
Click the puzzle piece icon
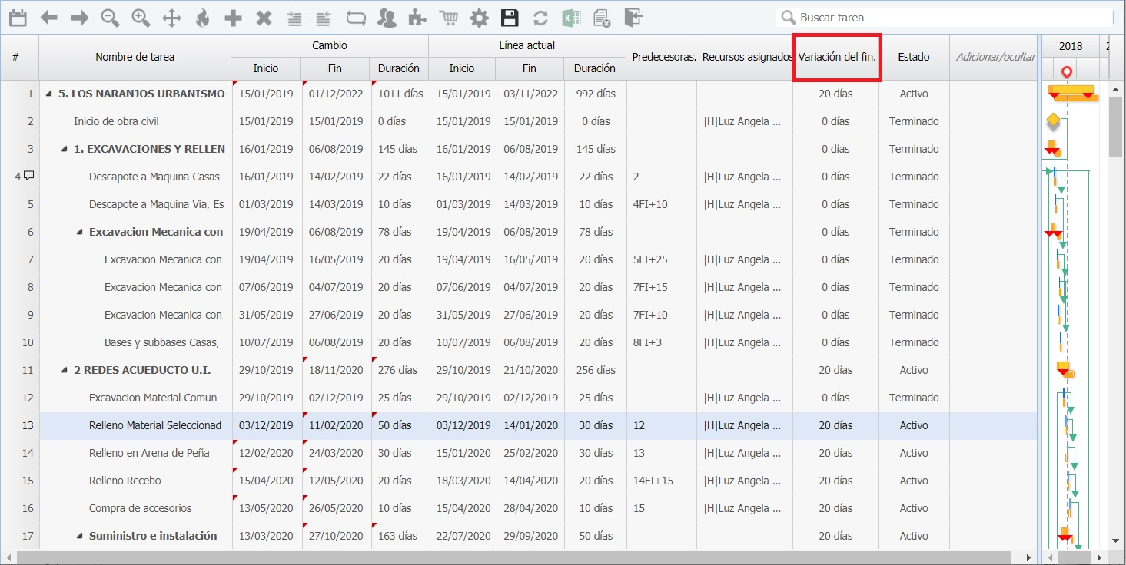(417, 17)
